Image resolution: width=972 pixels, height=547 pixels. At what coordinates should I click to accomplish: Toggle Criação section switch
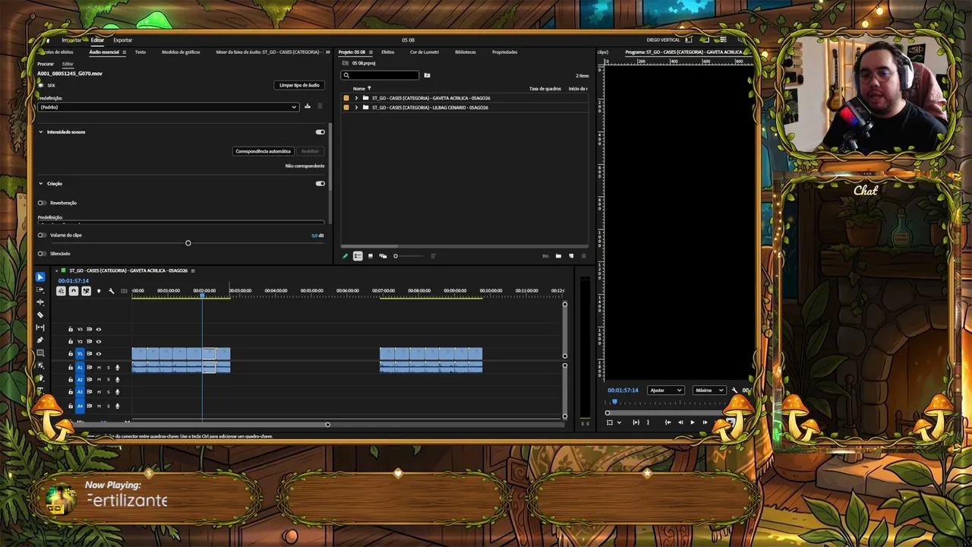point(320,184)
